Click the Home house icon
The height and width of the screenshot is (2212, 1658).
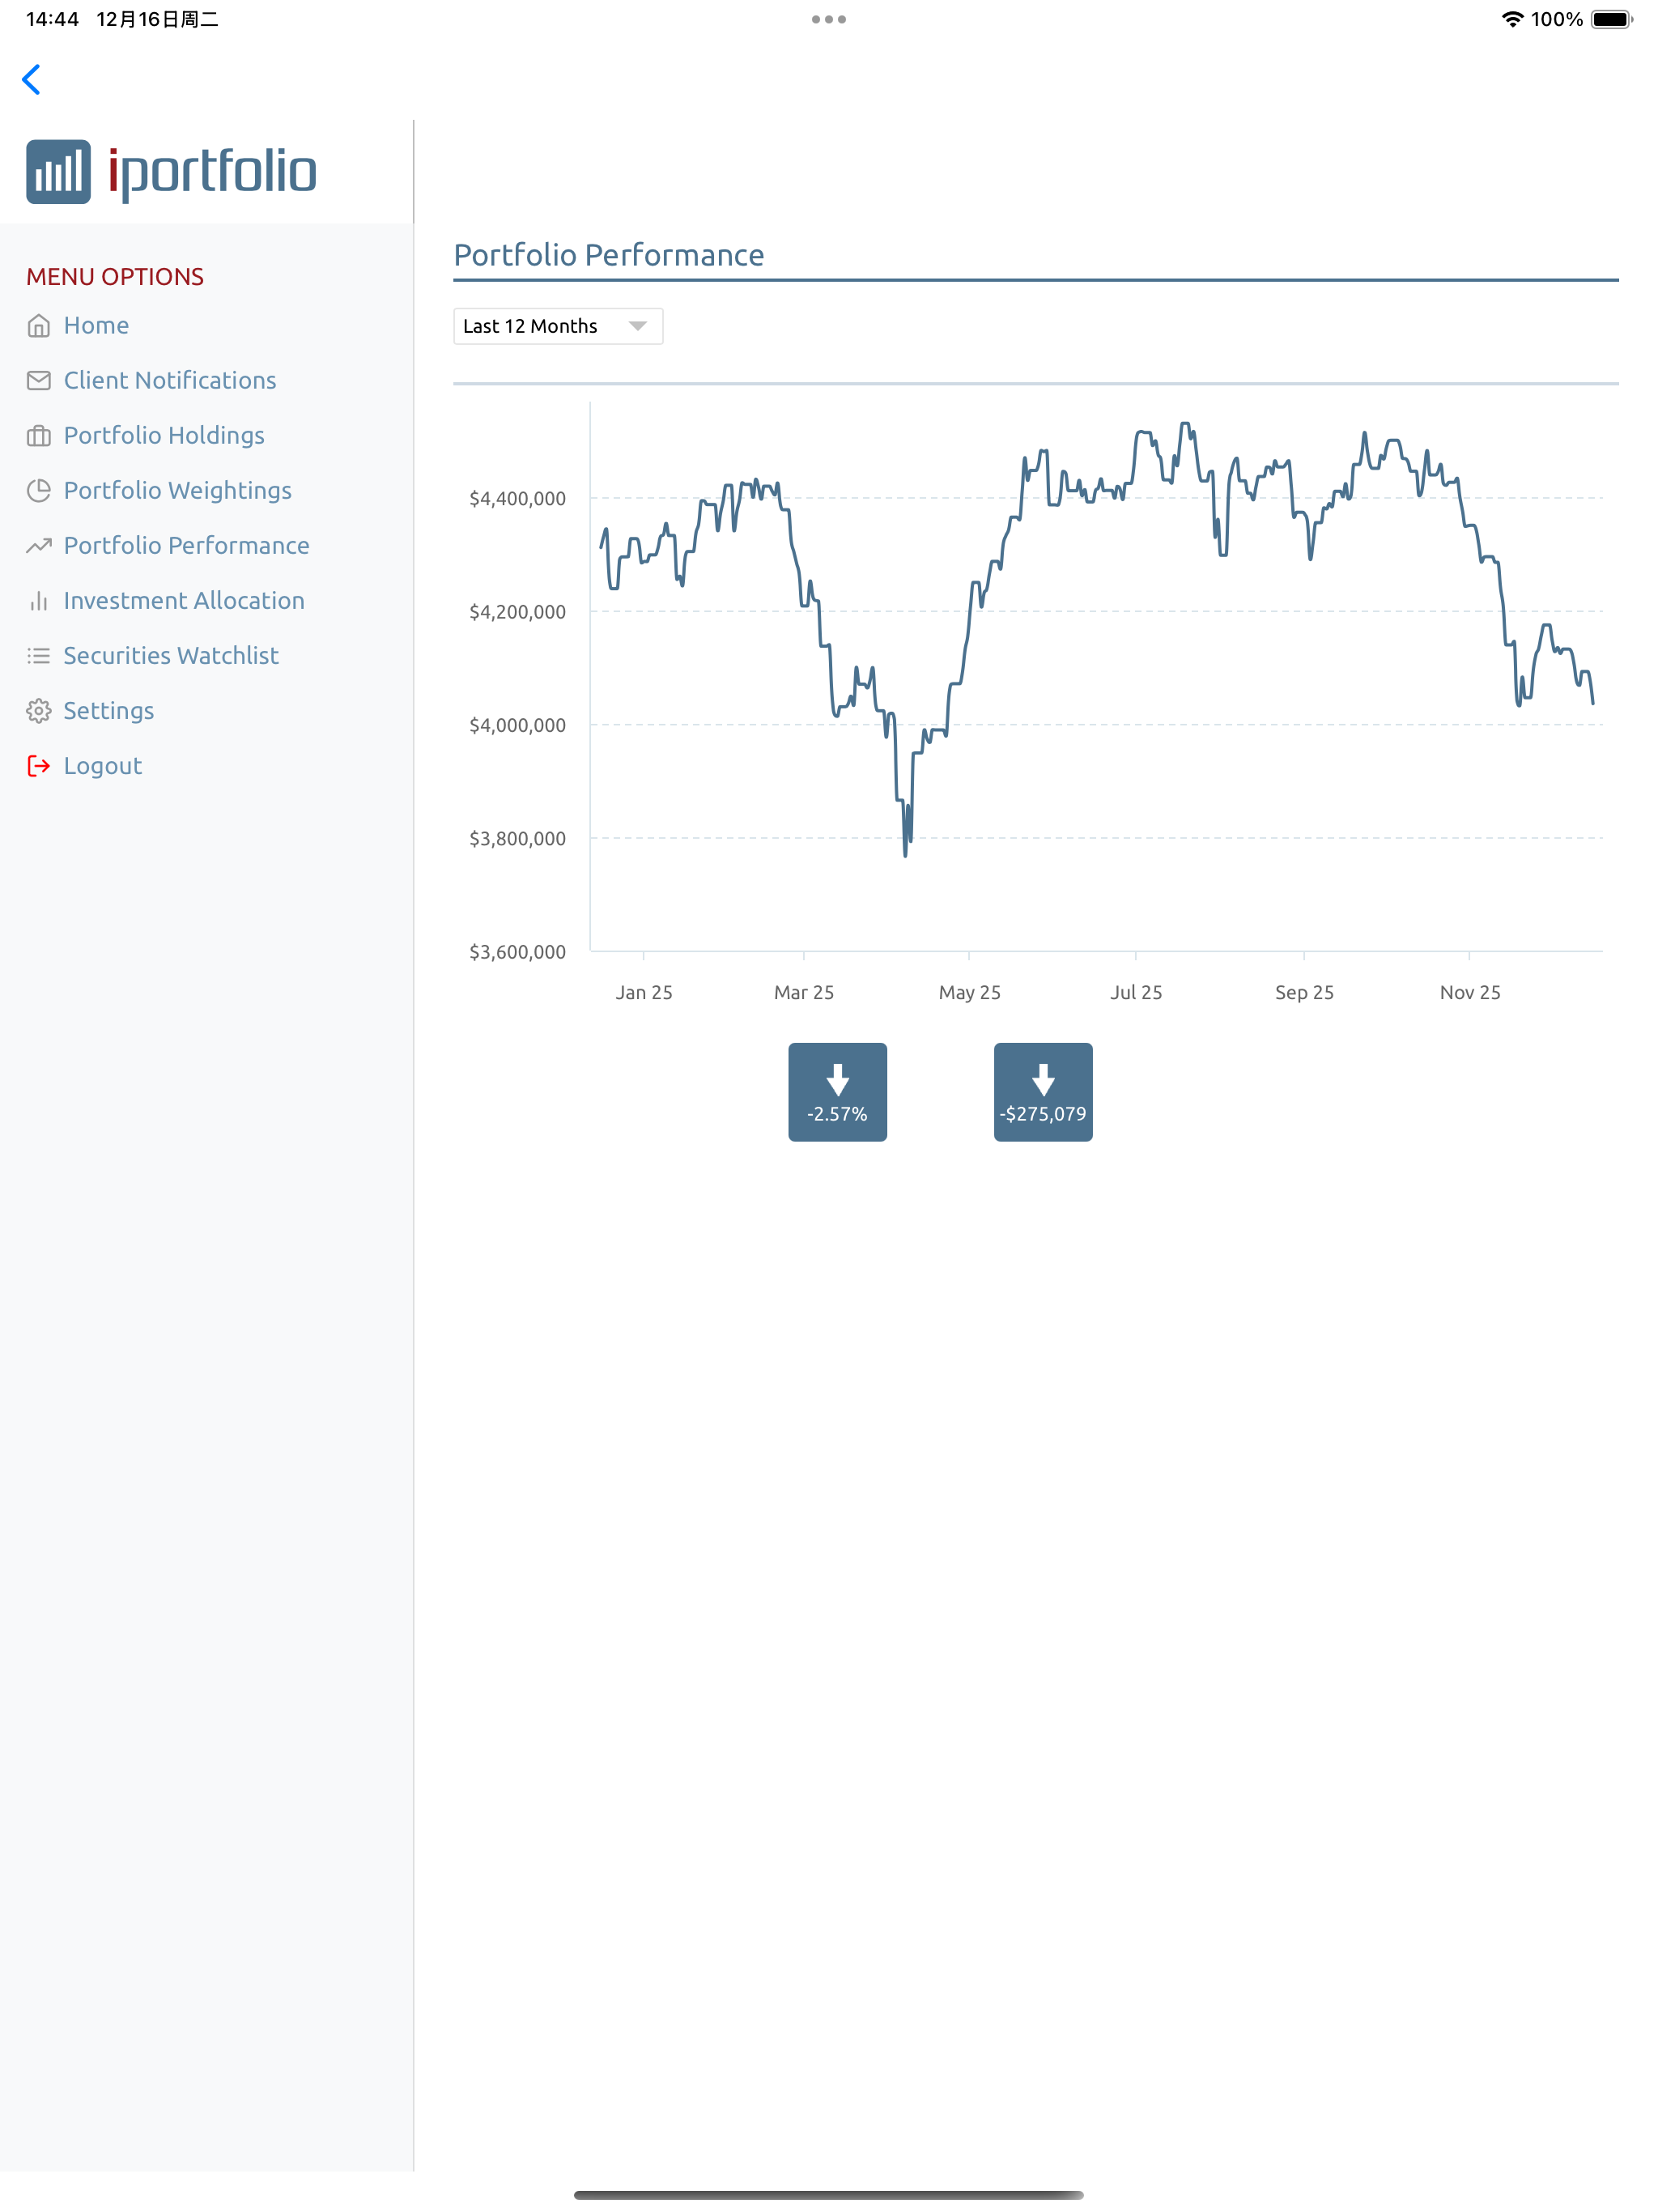39,326
